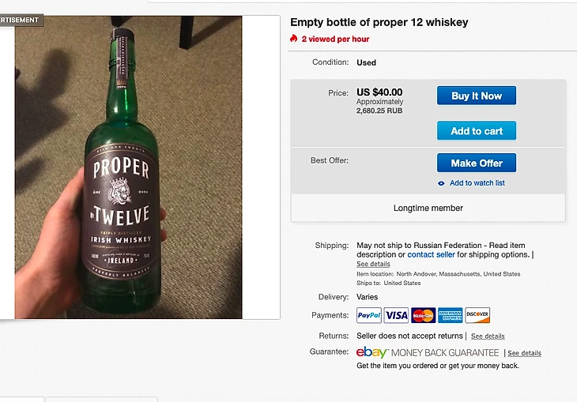Click the eye icon beside watch list
Viewport: 577px width, 402px height.
[x=441, y=183]
